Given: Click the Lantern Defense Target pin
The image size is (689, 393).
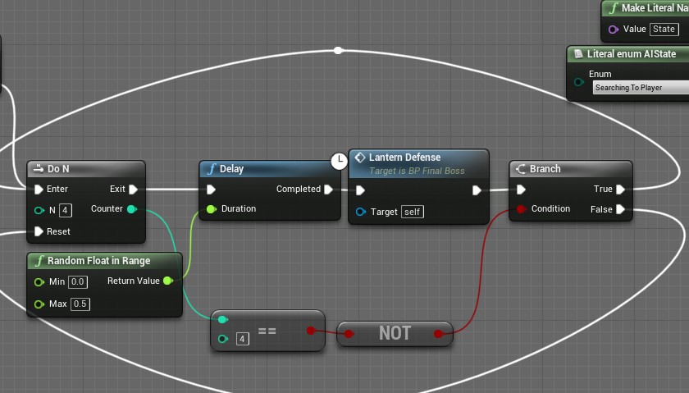Looking at the screenshot, I should (361, 212).
